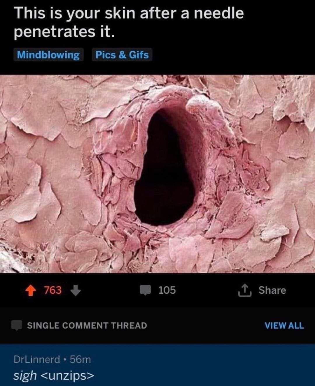Select the sigh unzips comment text
The height and width of the screenshot is (386, 315).
54,376
